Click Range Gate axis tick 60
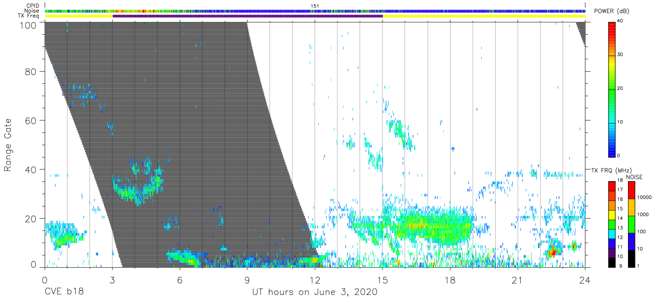 point(32,120)
